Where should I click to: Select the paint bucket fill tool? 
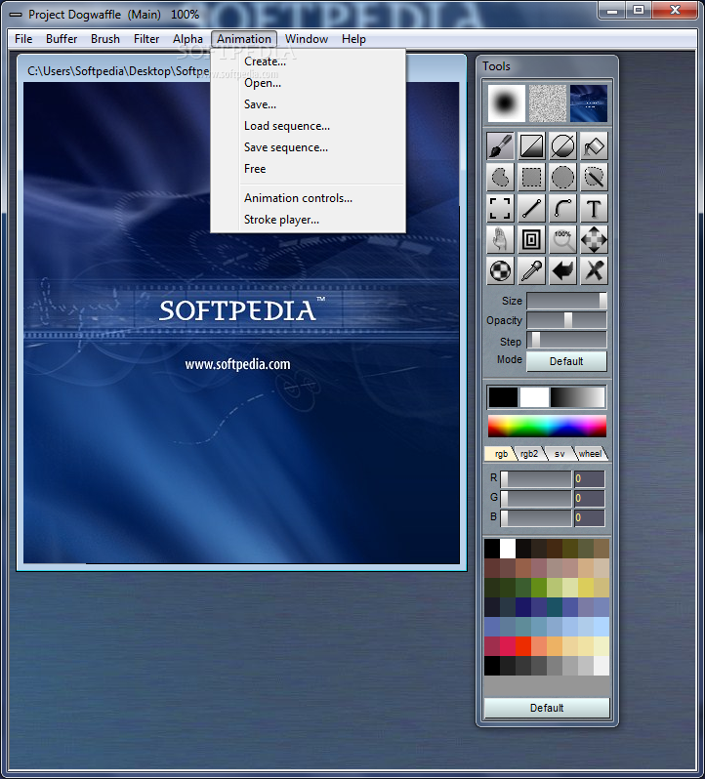pyautogui.click(x=595, y=146)
